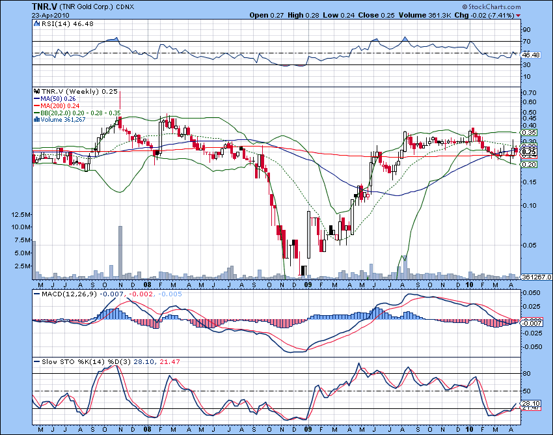Screen dimensions: 553x435
Task: Click the Chg -0.02 (-7.41%) value
Action: pos(484,15)
